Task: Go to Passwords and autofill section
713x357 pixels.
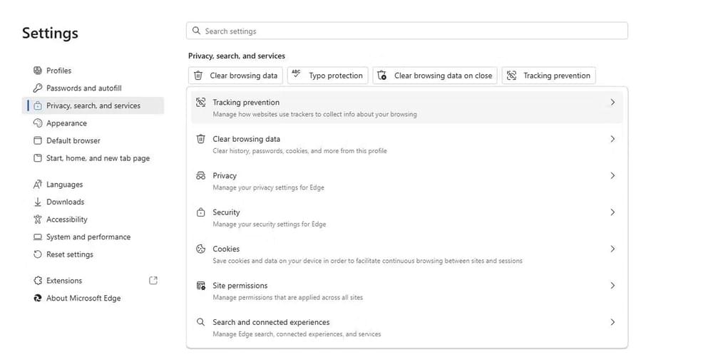Action: tap(93, 88)
